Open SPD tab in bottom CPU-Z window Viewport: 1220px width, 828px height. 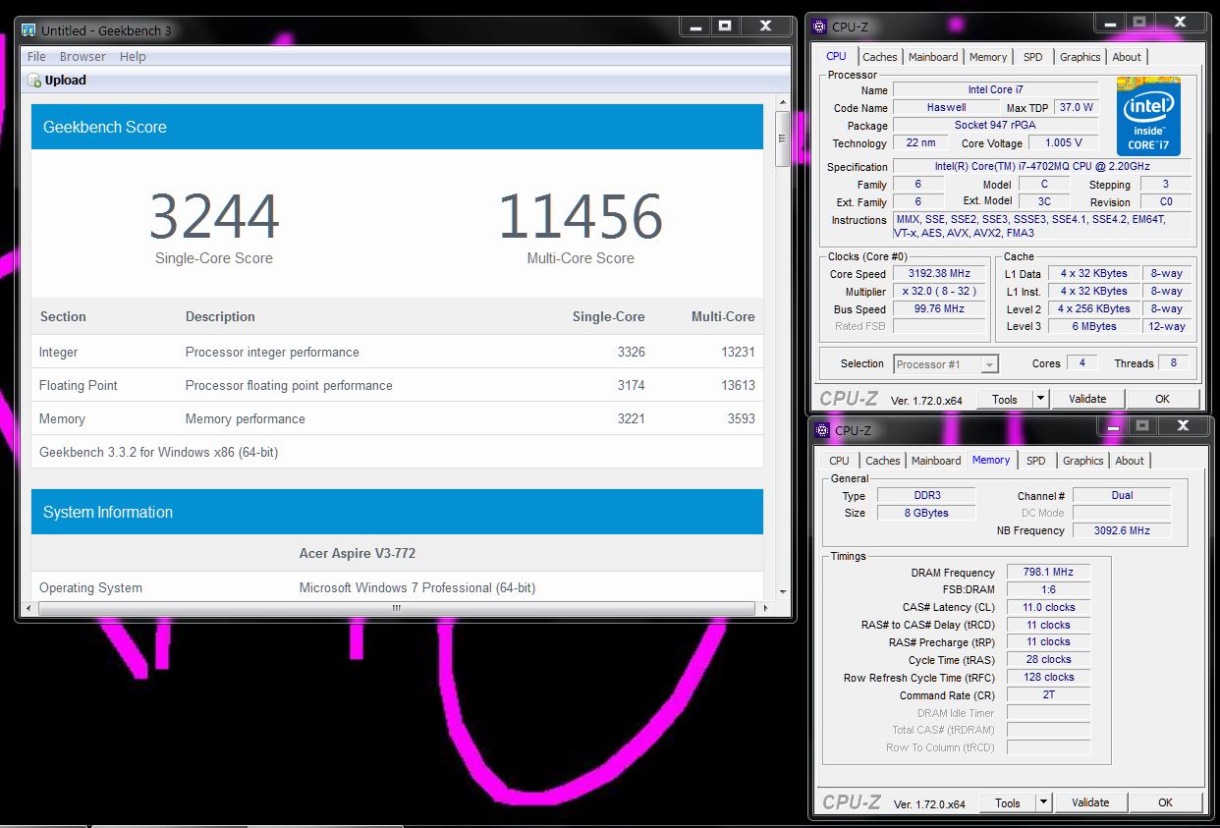[x=1036, y=461]
